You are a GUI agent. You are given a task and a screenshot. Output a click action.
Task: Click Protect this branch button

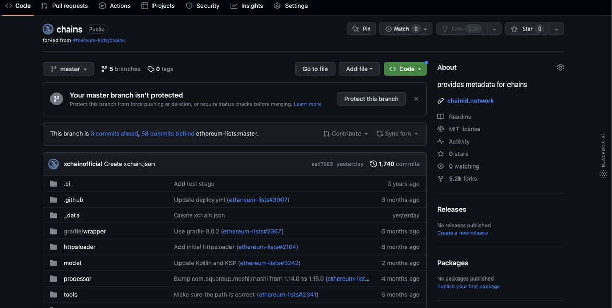pyautogui.click(x=371, y=99)
